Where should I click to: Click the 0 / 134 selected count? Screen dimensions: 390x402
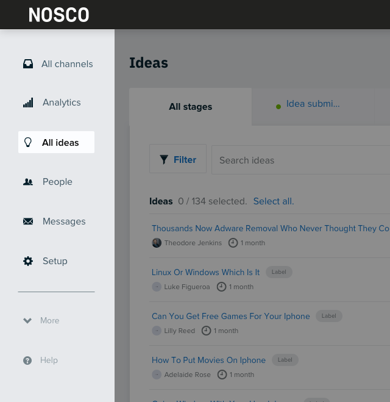tap(212, 201)
